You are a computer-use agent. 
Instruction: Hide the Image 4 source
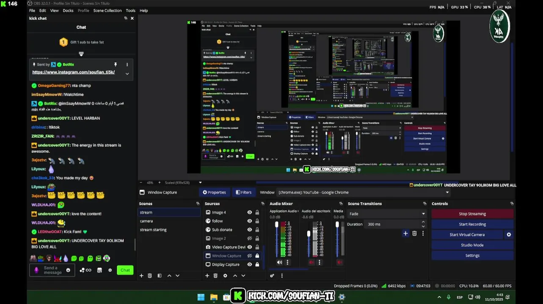pyautogui.click(x=250, y=212)
